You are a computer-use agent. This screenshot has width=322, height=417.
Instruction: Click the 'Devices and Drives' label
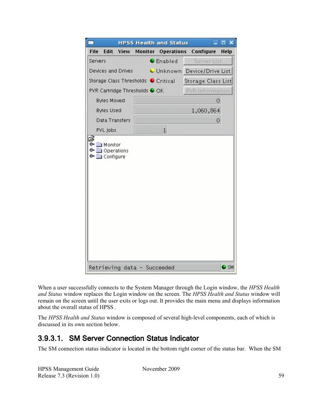[111, 71]
